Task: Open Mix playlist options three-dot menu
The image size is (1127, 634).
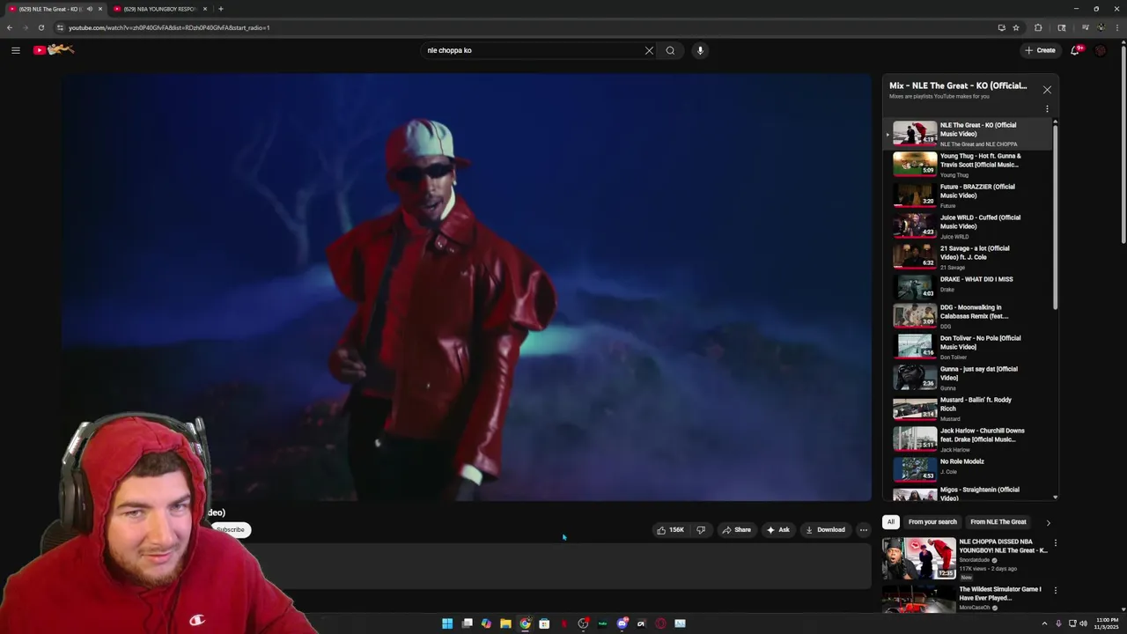Action: pyautogui.click(x=1047, y=109)
